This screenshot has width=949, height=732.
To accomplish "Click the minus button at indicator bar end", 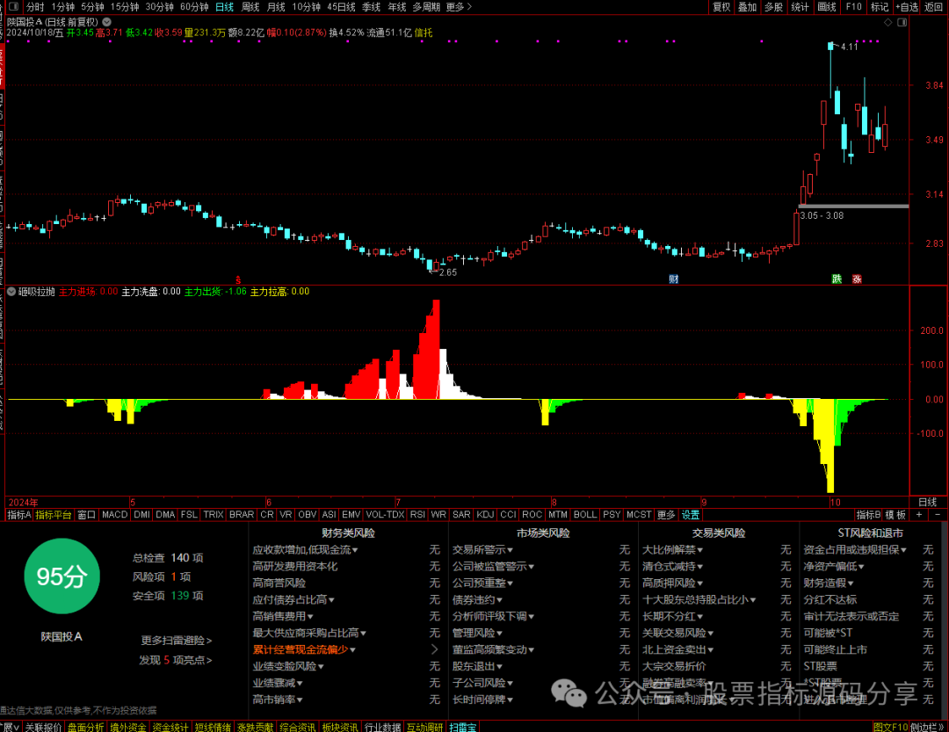I will coord(938,515).
